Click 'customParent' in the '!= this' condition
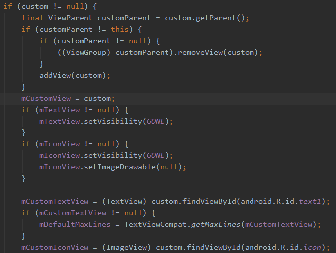Screen dimensions: 336x253 tap(66, 29)
